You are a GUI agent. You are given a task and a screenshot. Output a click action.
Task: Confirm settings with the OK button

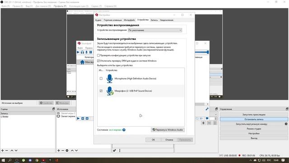[153, 140]
